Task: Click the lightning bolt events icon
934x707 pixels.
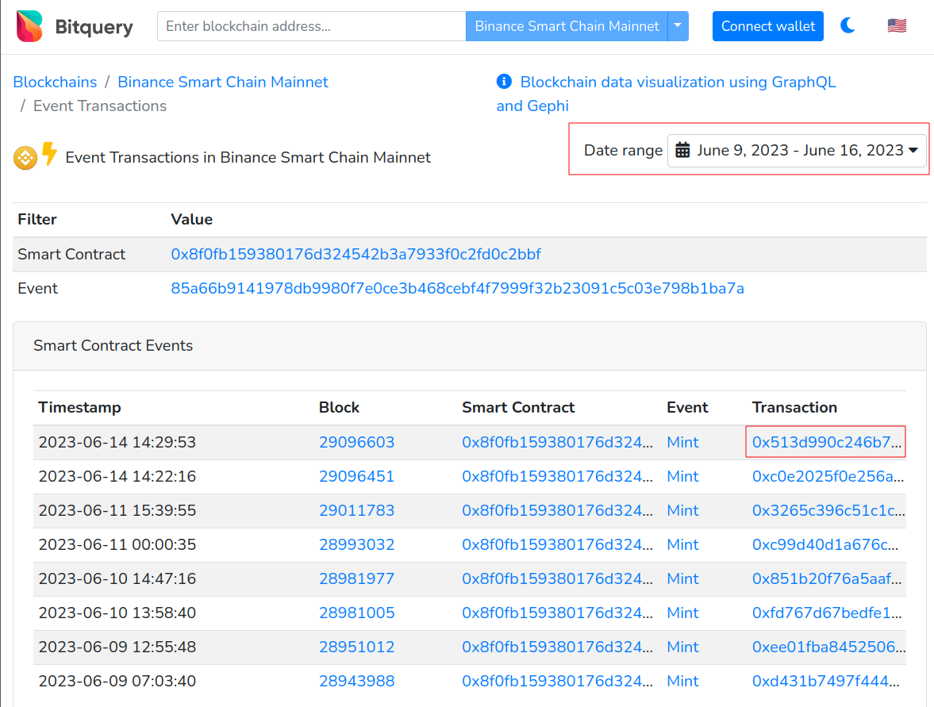Action: [x=49, y=154]
